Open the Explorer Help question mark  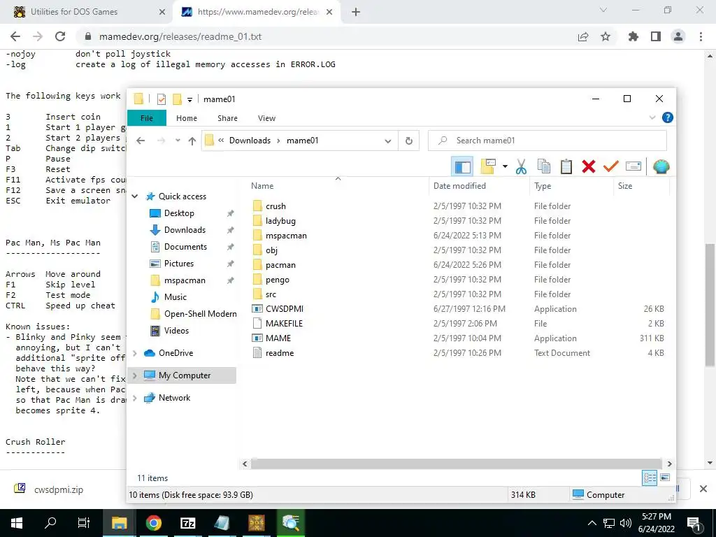pyautogui.click(x=667, y=117)
